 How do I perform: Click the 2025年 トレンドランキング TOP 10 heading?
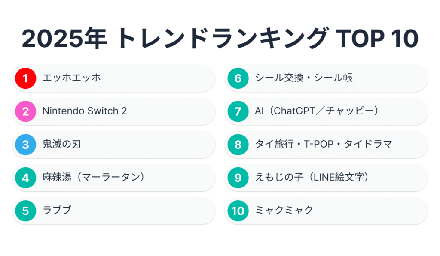tap(220, 40)
